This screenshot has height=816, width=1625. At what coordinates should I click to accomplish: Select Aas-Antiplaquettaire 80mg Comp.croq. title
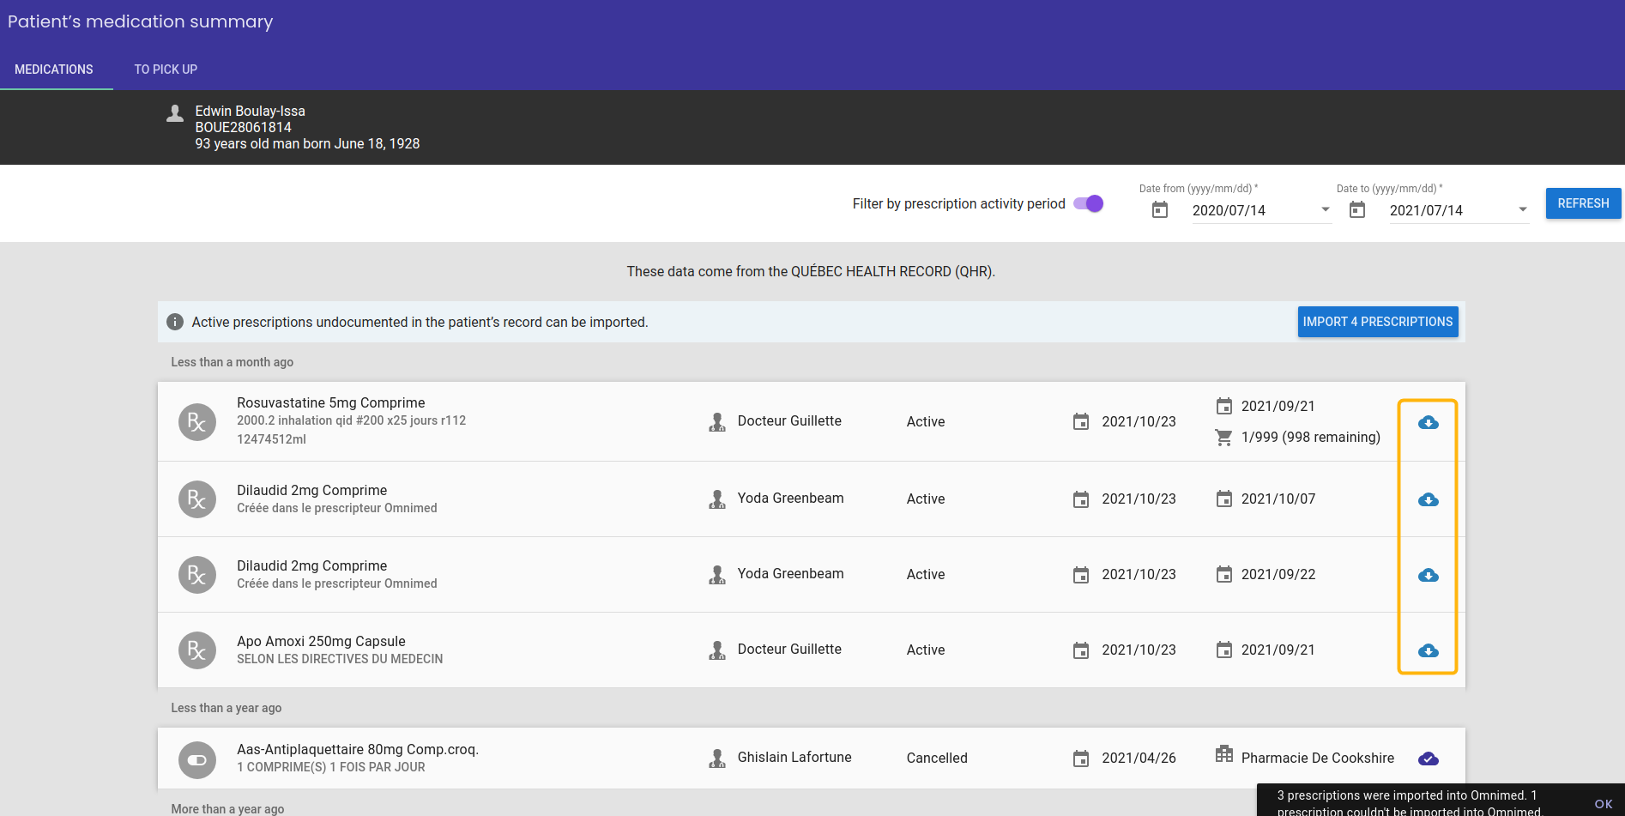358,749
